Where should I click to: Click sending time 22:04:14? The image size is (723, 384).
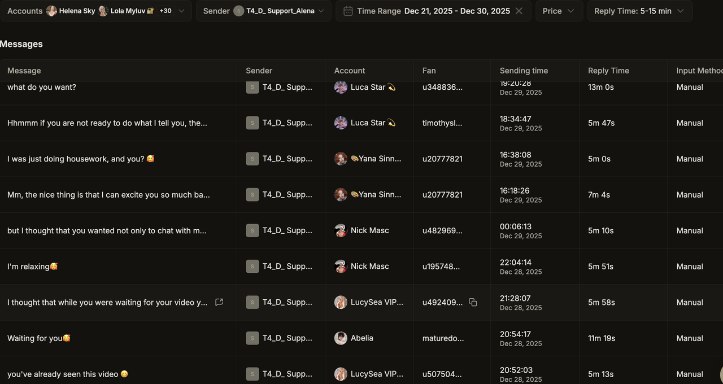pos(516,262)
